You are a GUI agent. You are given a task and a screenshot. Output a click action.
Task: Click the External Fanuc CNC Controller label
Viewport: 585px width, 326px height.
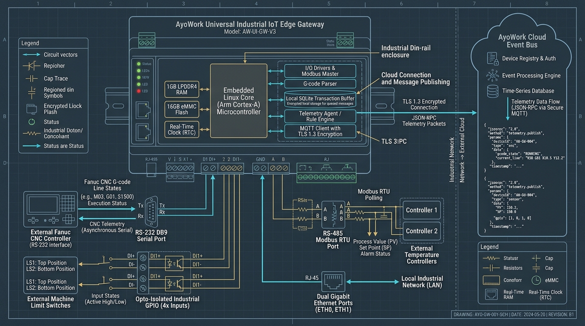(x=51, y=238)
